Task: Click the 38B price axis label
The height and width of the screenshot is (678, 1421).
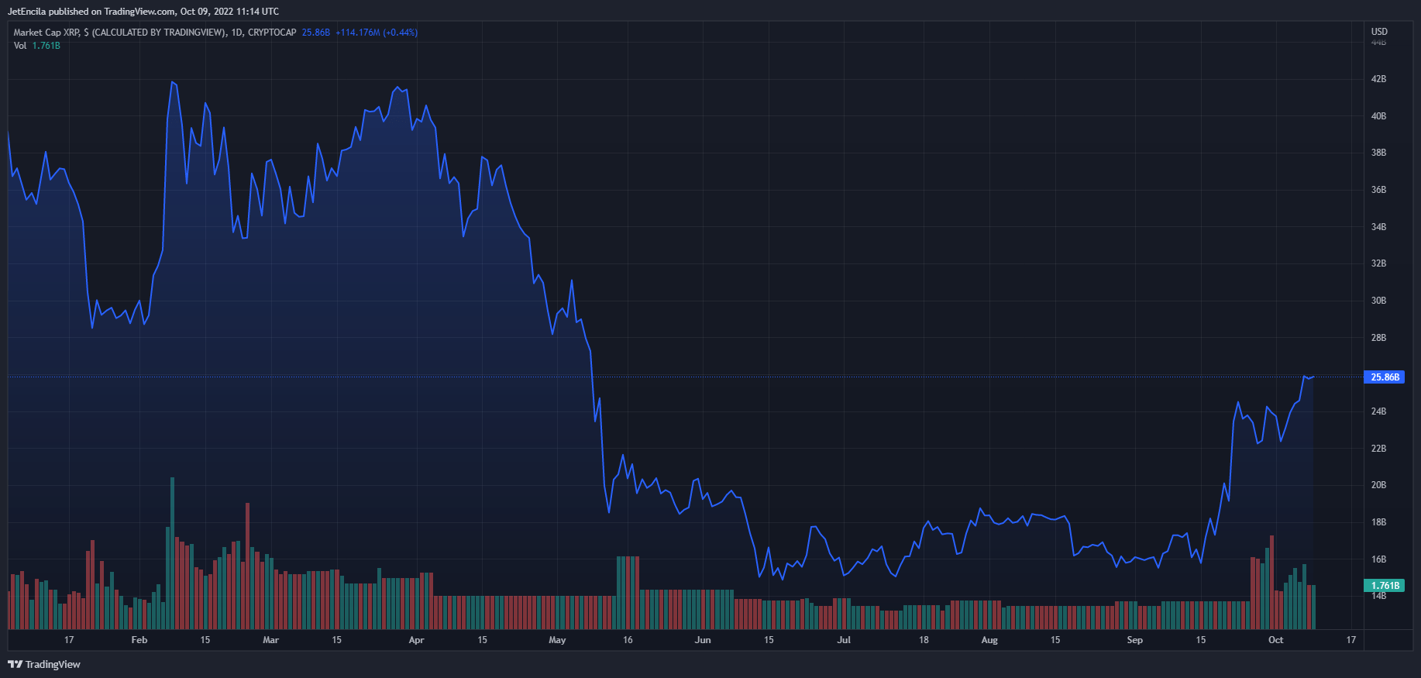Action: pos(1378,153)
